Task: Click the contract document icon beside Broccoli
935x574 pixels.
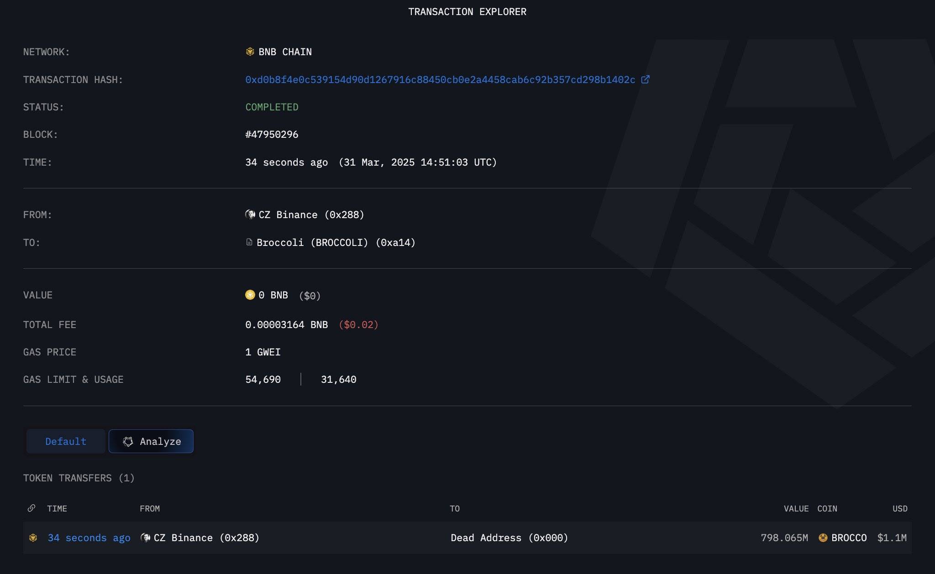Action: pos(249,242)
